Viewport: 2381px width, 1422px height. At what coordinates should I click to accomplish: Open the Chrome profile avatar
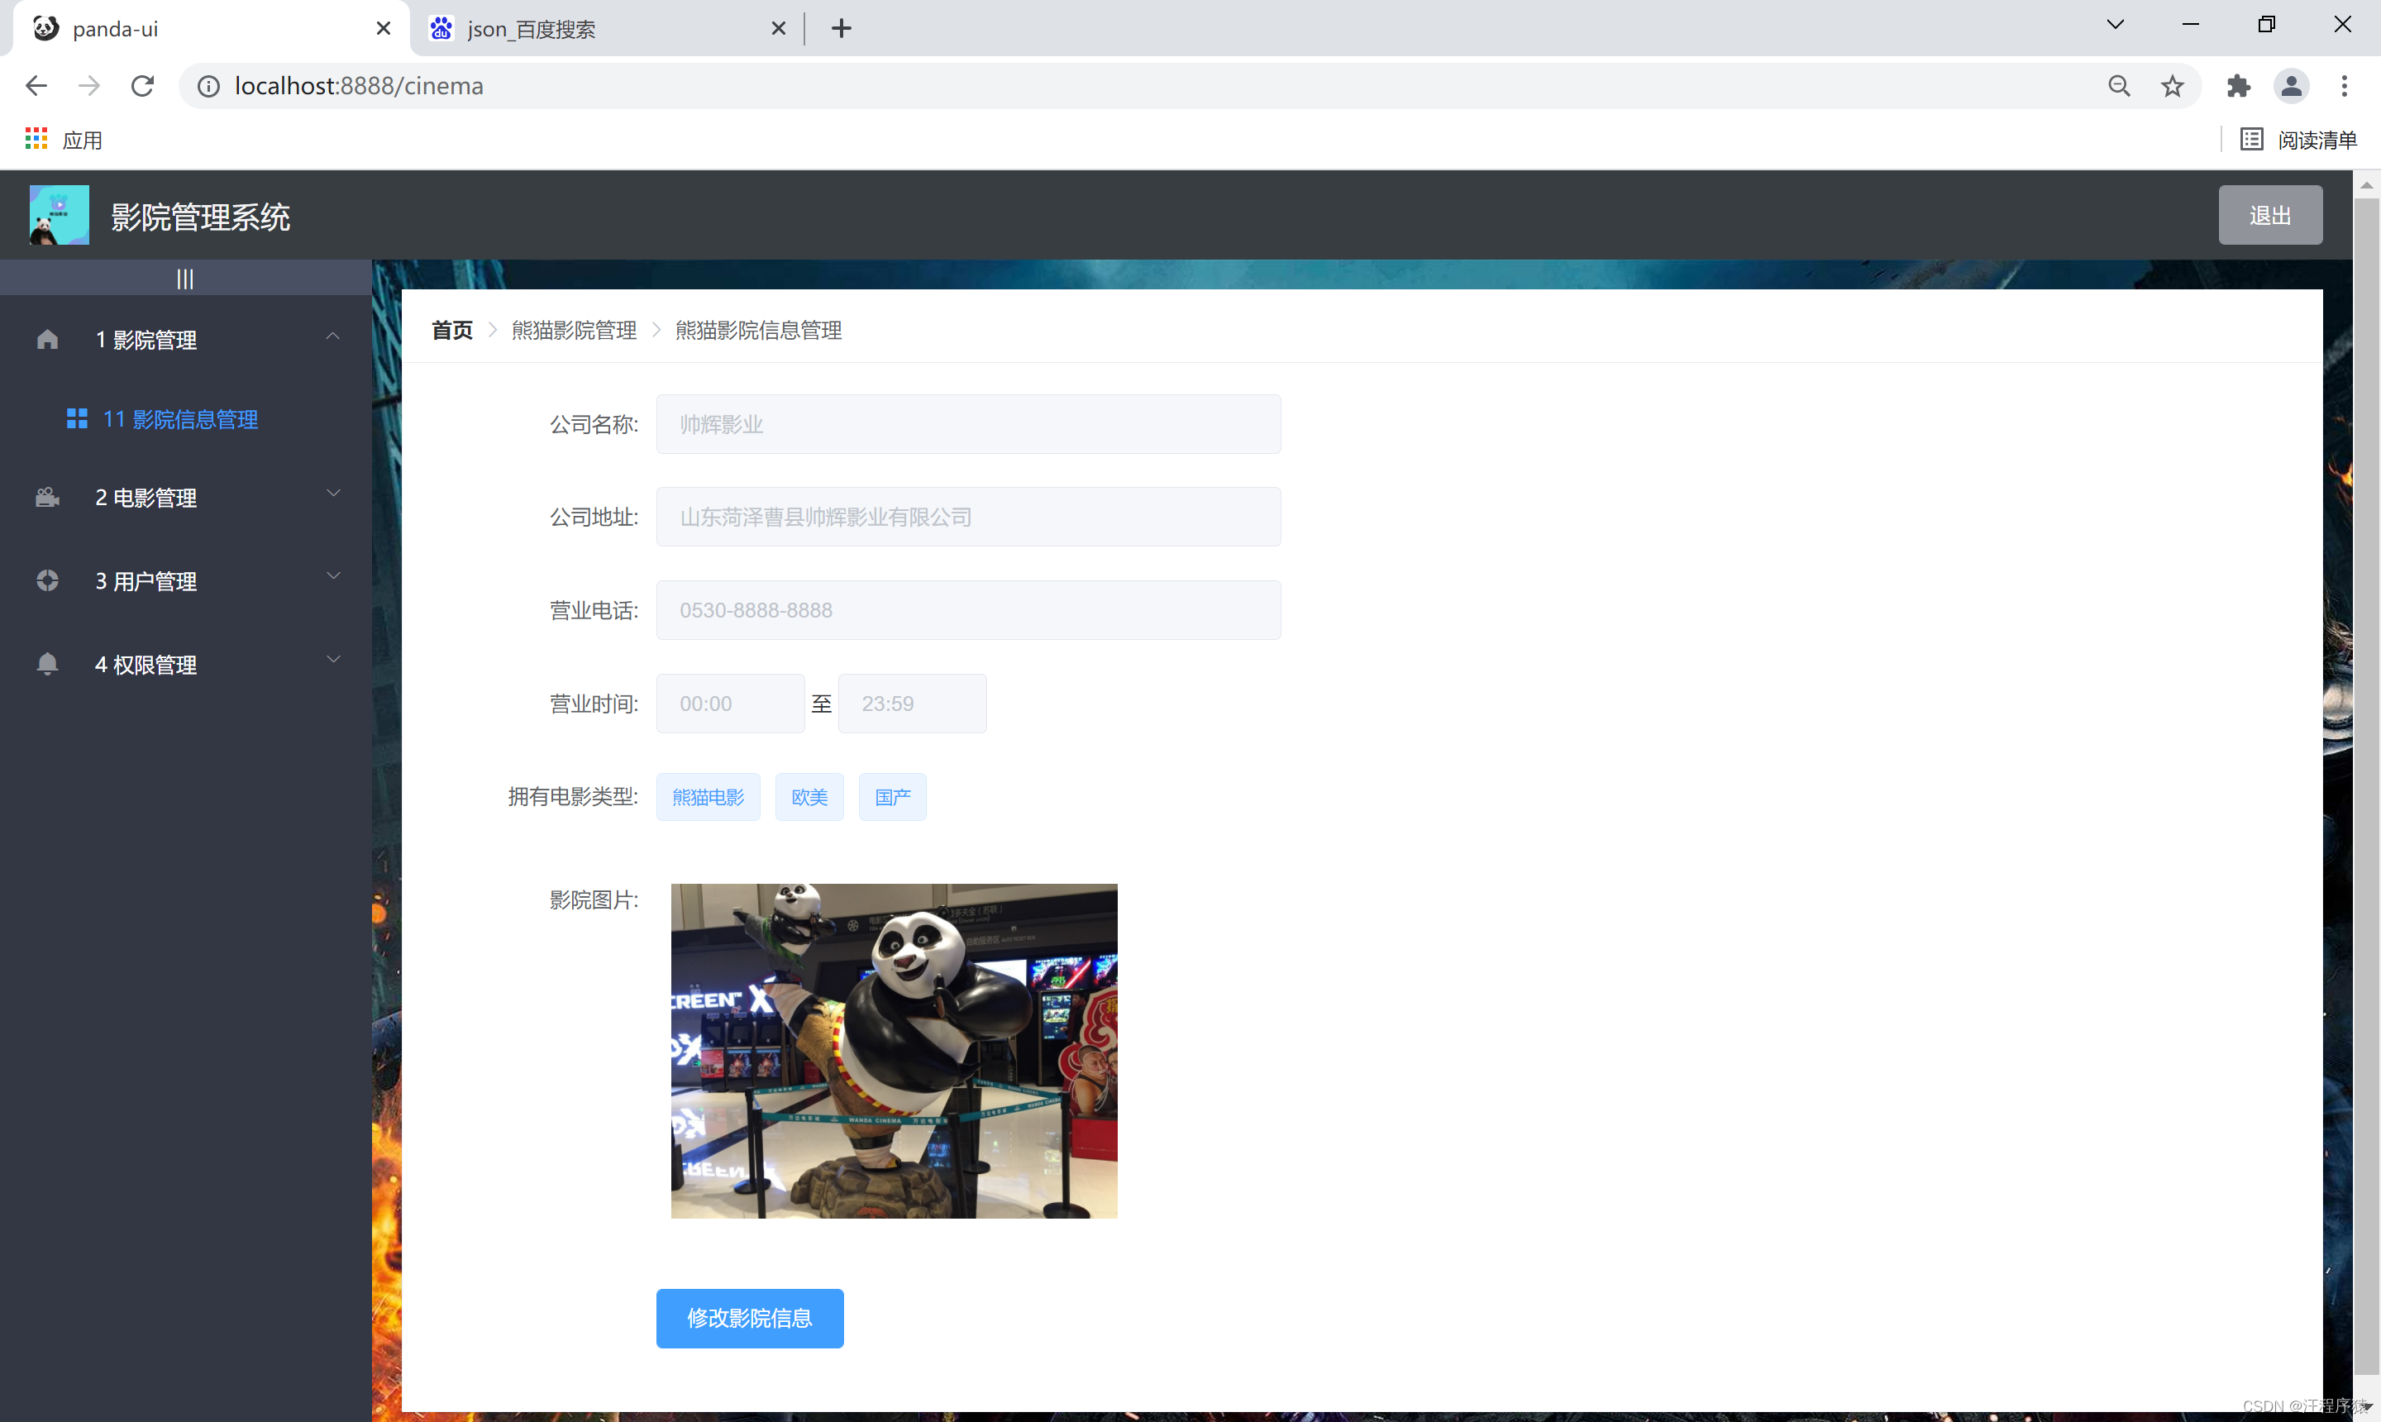pyautogui.click(x=2291, y=86)
